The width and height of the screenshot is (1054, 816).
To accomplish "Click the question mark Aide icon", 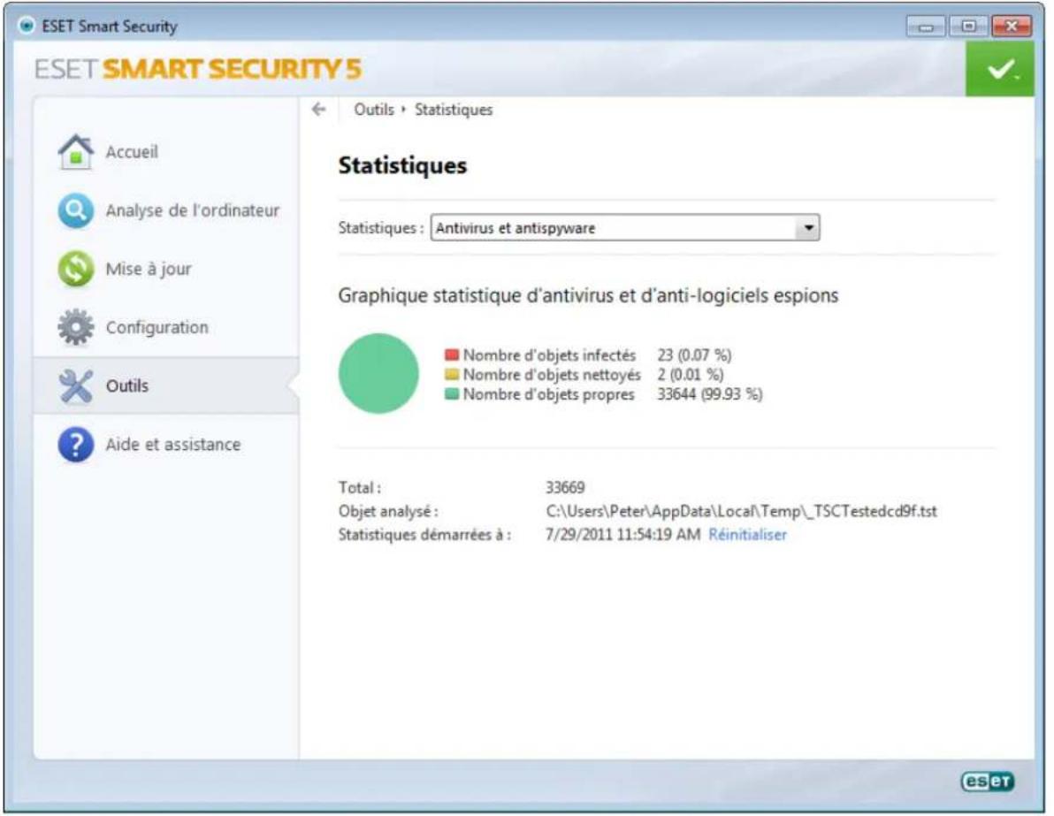I will [x=75, y=445].
